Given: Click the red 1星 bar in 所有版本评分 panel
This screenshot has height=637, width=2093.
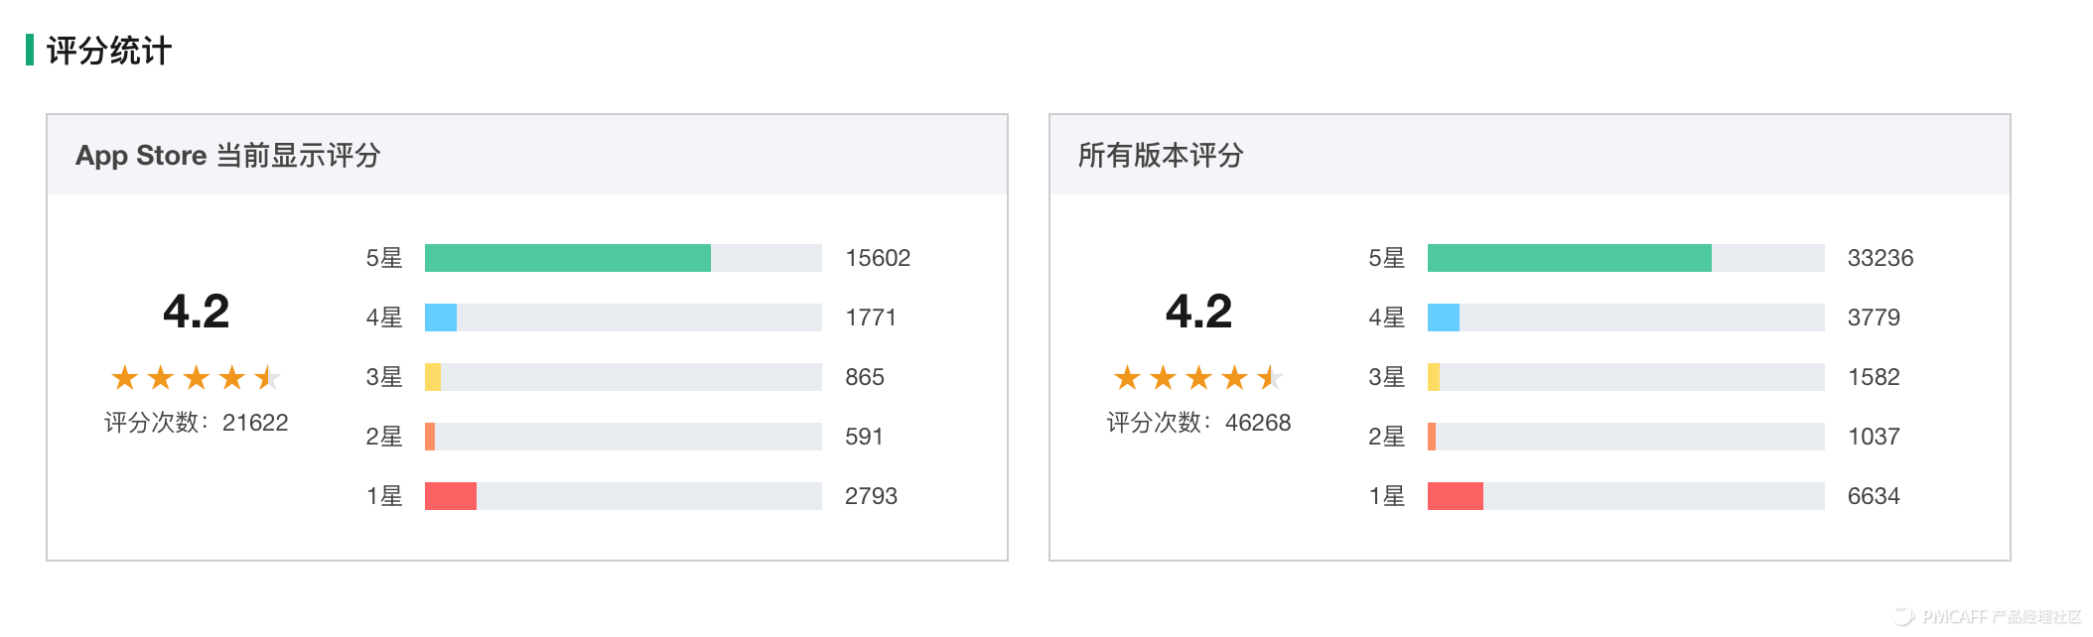Looking at the screenshot, I should point(1456,496).
